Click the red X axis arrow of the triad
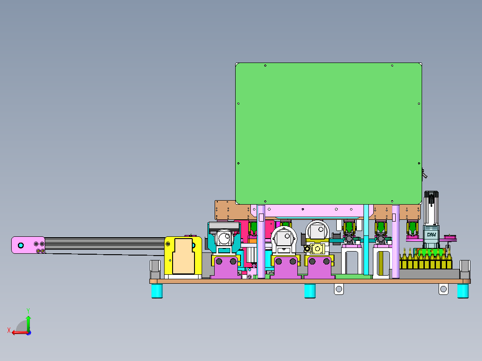Screen dimensions: 482x361 (19, 333)
